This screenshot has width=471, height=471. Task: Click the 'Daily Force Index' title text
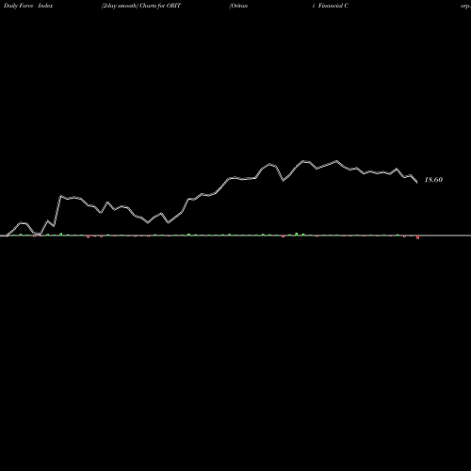28,6
